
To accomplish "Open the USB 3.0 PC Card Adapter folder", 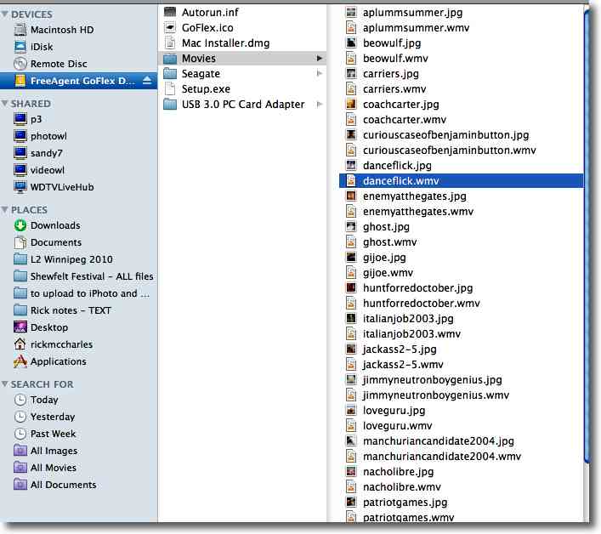I will coord(242,105).
